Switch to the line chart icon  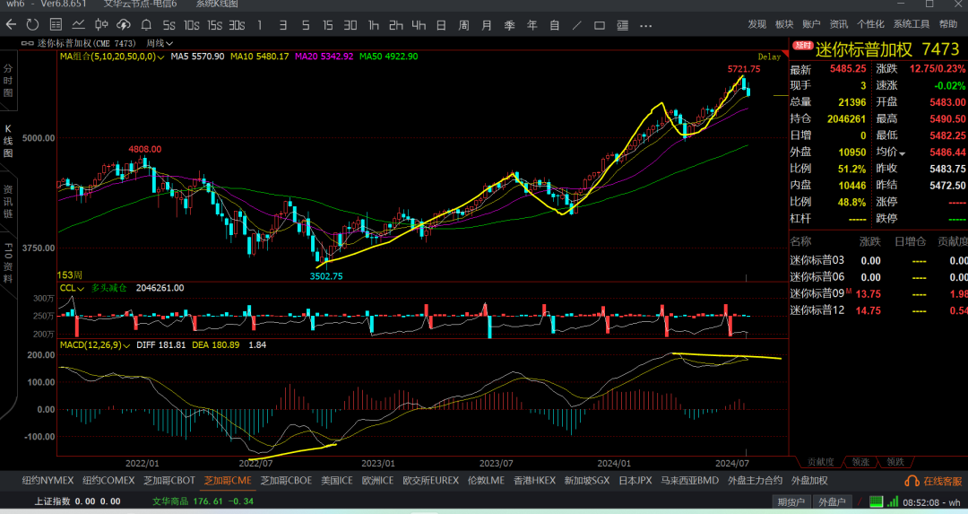click(78, 25)
